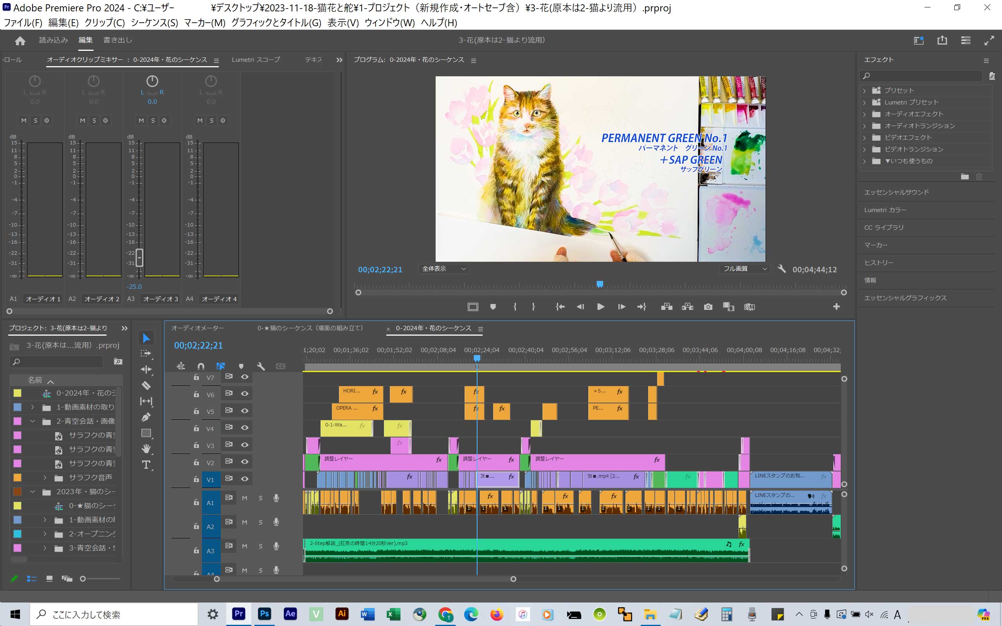
Task: Click the Add Marker button in Program monitor
Action: (493, 307)
